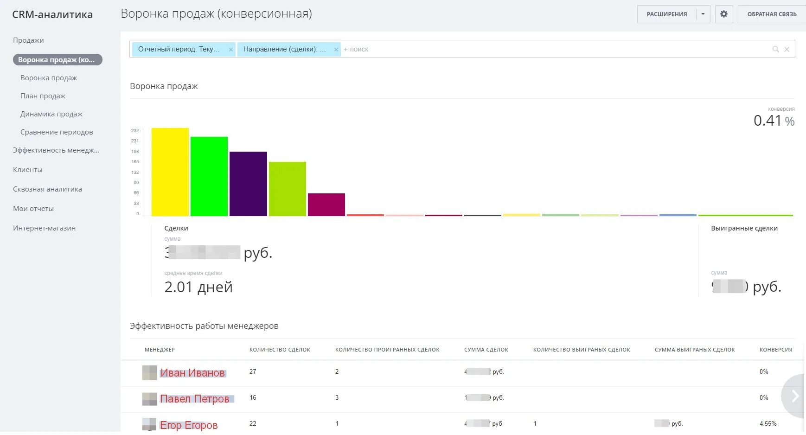Remove the «Направление (сделки)» filter chip
The height and width of the screenshot is (435, 806).
pyautogui.click(x=336, y=49)
